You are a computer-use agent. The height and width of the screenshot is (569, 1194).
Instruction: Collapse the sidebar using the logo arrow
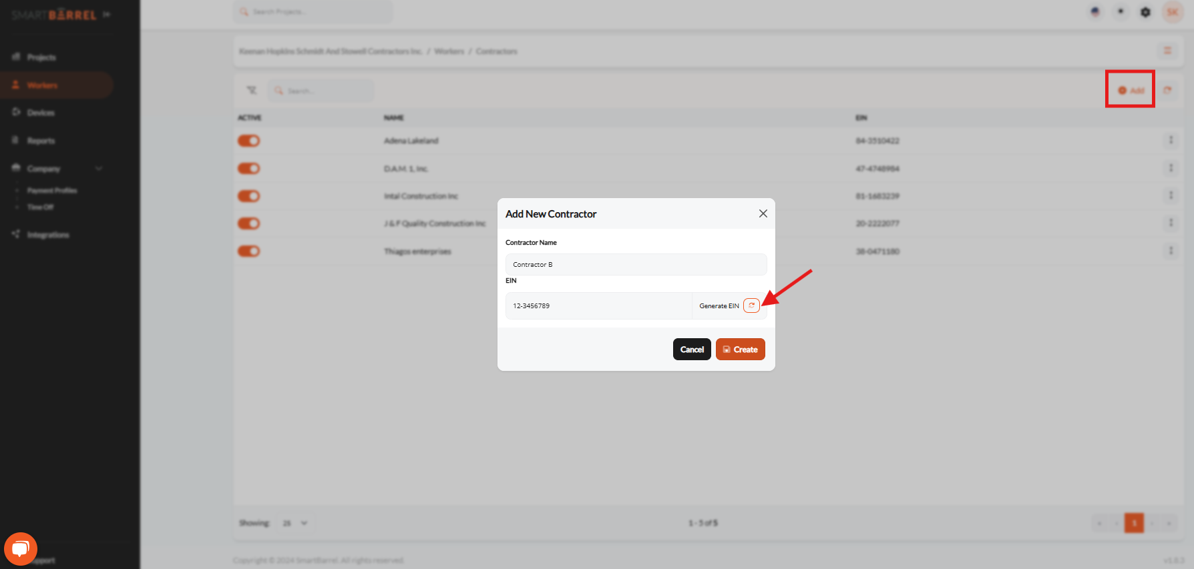[107, 15]
